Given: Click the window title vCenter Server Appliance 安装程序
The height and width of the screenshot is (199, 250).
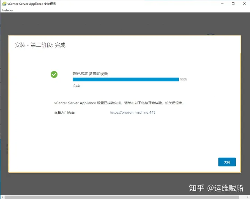Looking at the screenshot, I should [32, 4].
